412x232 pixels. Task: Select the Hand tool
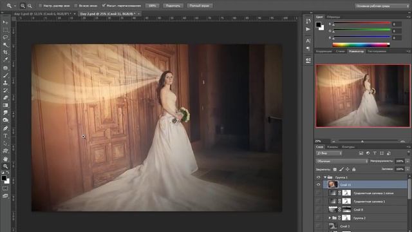[5, 159]
